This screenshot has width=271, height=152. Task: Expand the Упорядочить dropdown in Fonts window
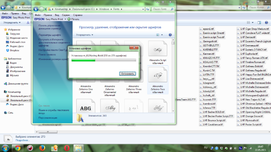tap(85, 35)
